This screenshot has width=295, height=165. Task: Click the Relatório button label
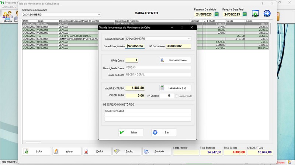pyautogui.click(x=159, y=151)
